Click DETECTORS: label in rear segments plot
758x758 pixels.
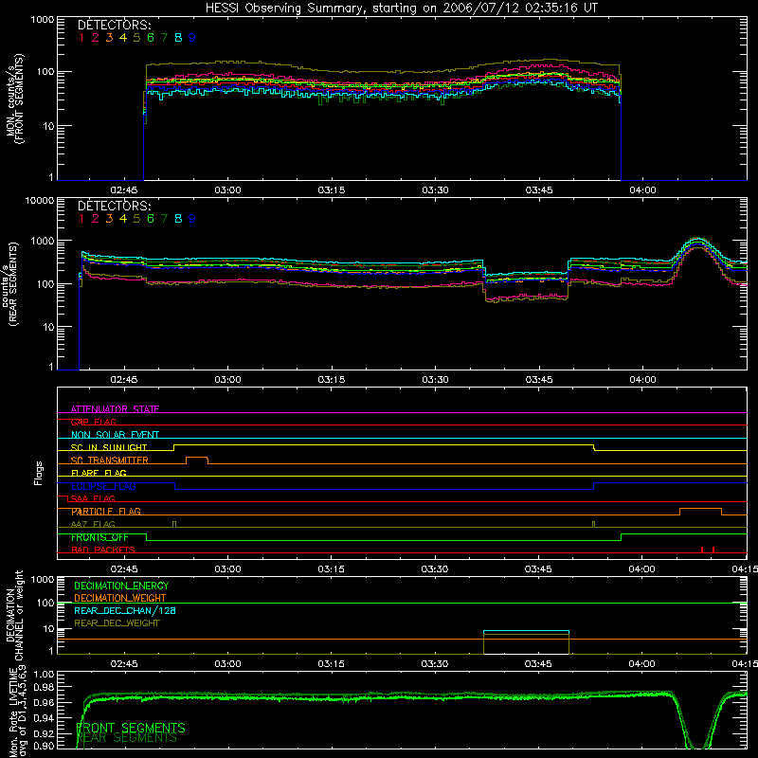(x=114, y=206)
